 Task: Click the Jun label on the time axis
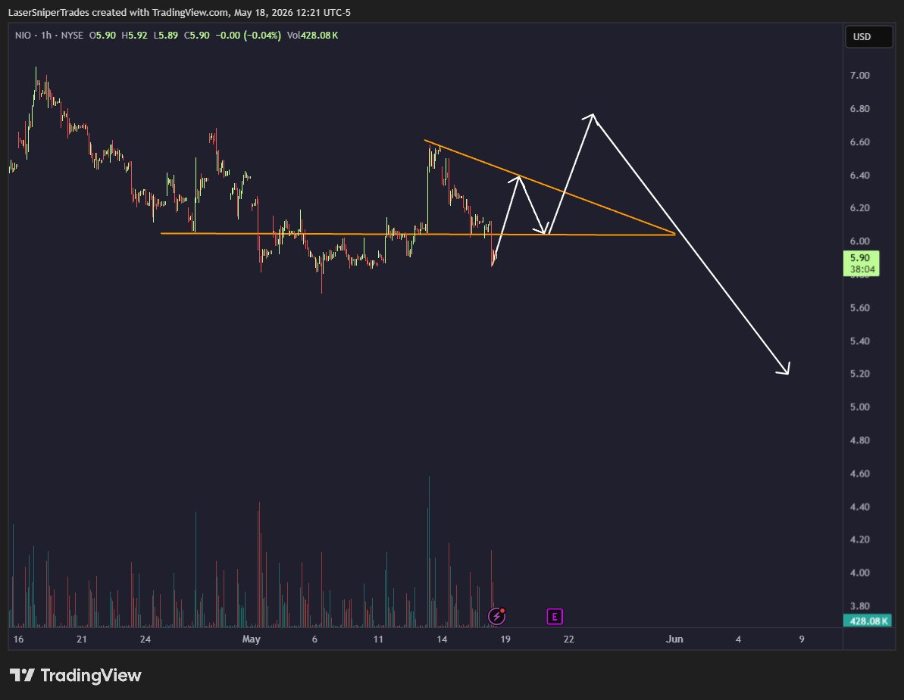coord(674,639)
